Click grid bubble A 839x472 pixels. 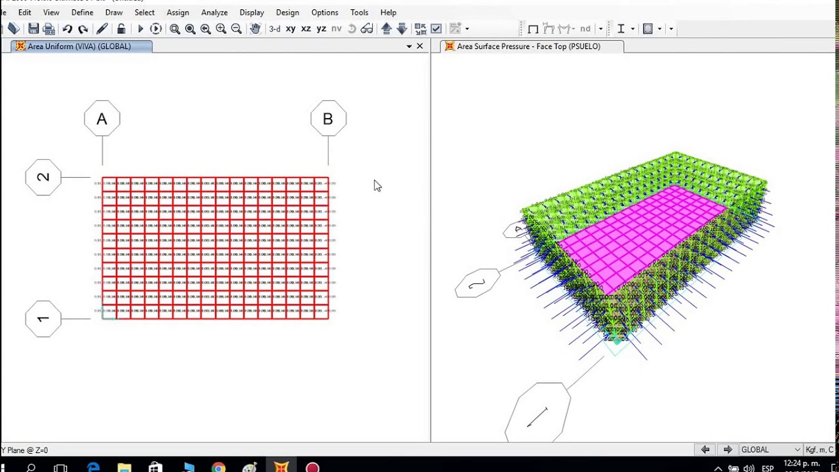[x=102, y=119]
